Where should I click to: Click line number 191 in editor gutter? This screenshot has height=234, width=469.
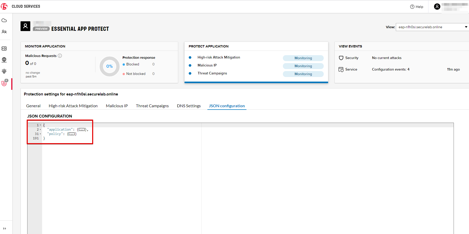tap(36, 138)
